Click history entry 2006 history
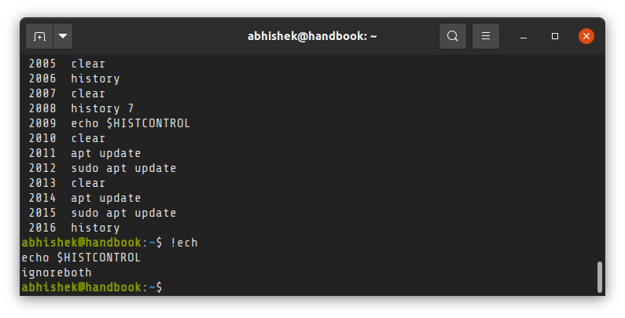 click(x=74, y=79)
